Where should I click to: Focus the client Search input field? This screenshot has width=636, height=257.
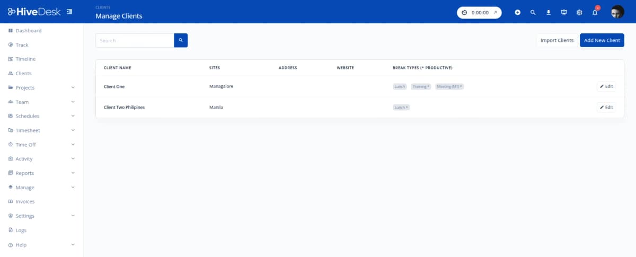(x=135, y=40)
